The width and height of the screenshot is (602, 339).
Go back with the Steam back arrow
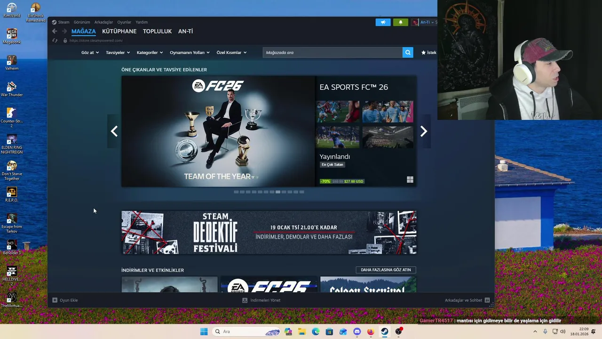(55, 31)
